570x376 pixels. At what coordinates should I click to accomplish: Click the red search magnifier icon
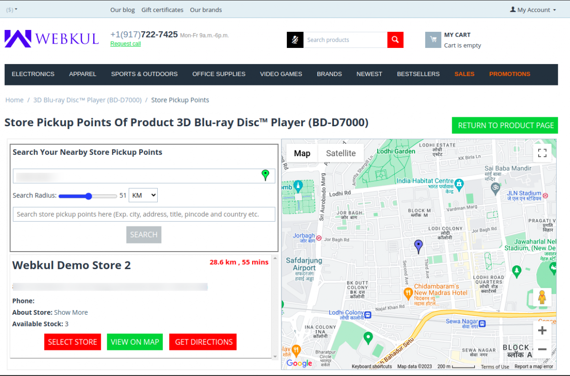click(x=395, y=40)
